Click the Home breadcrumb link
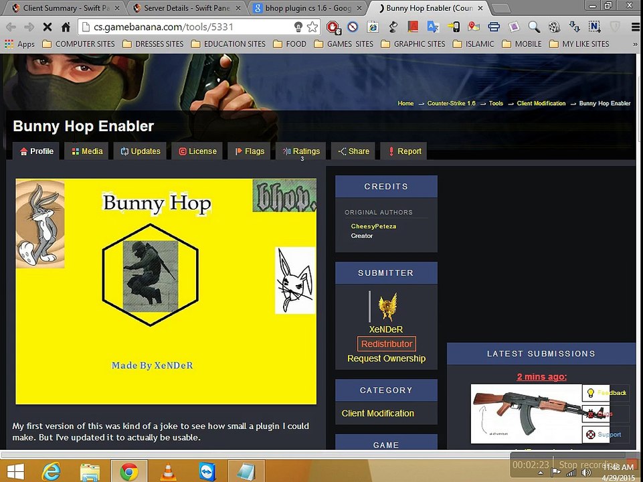The height and width of the screenshot is (482, 643). [405, 103]
